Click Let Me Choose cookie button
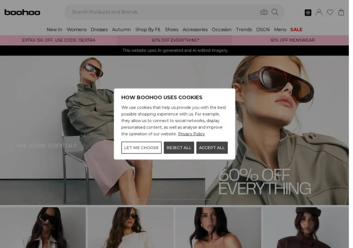The image size is (353, 248). (x=141, y=148)
